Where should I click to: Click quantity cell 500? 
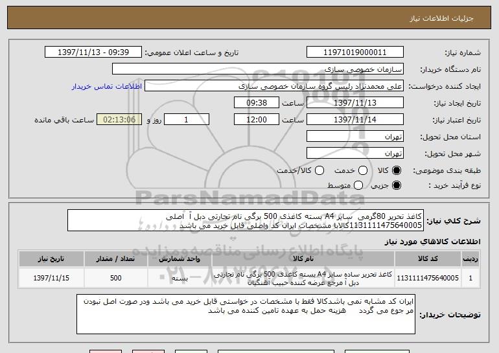click(x=115, y=278)
